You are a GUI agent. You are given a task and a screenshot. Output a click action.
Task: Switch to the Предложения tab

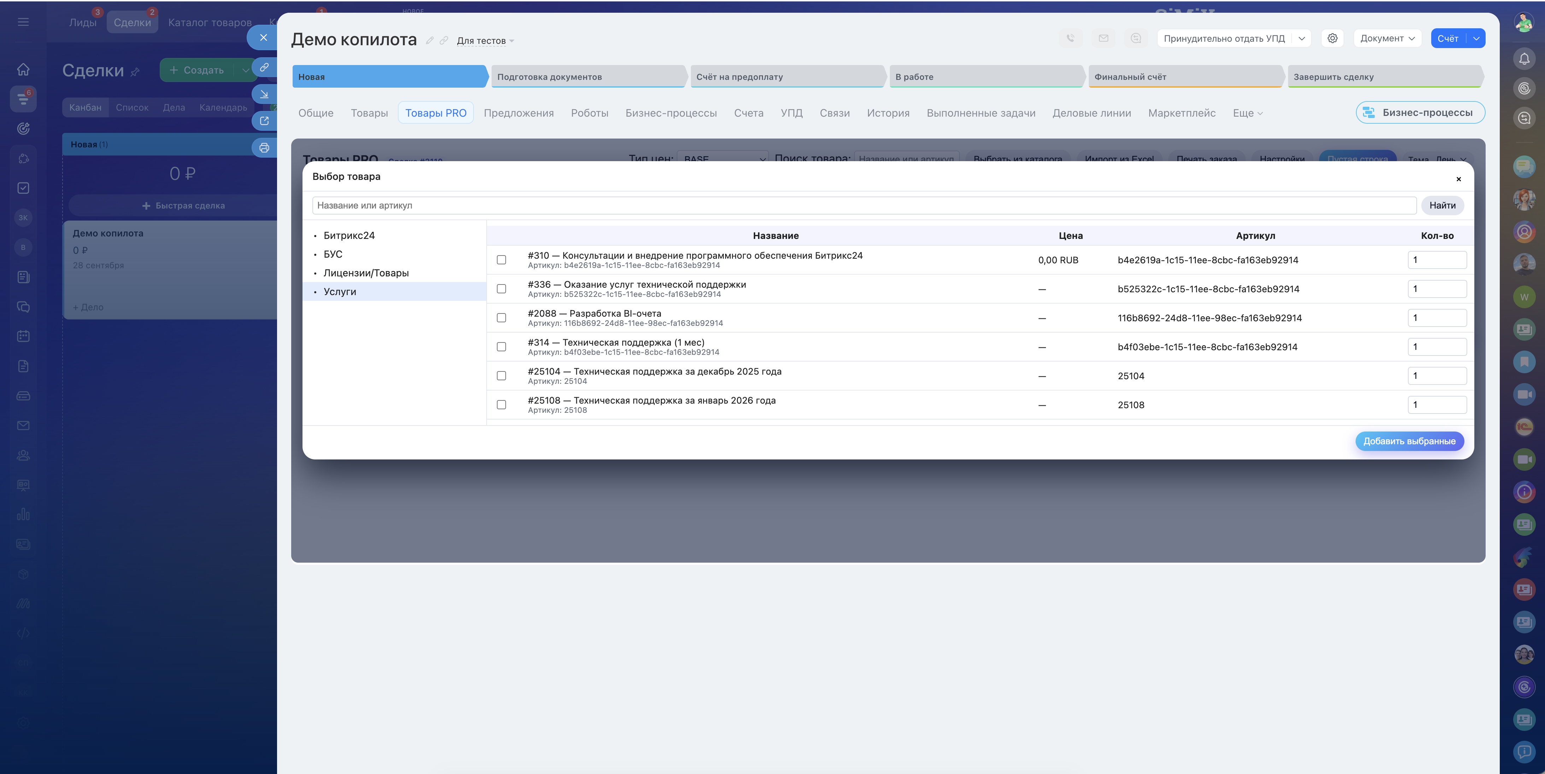pyautogui.click(x=518, y=113)
